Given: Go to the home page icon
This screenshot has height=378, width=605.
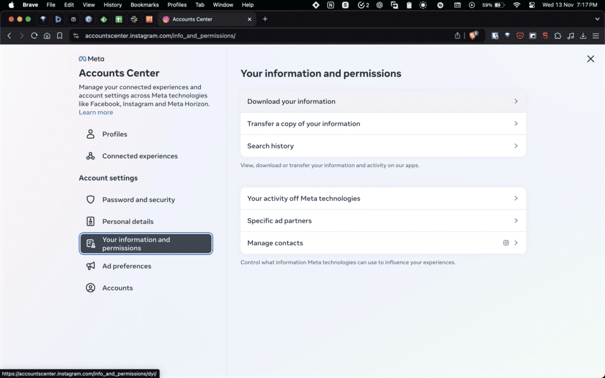Looking at the screenshot, I should coord(47,35).
